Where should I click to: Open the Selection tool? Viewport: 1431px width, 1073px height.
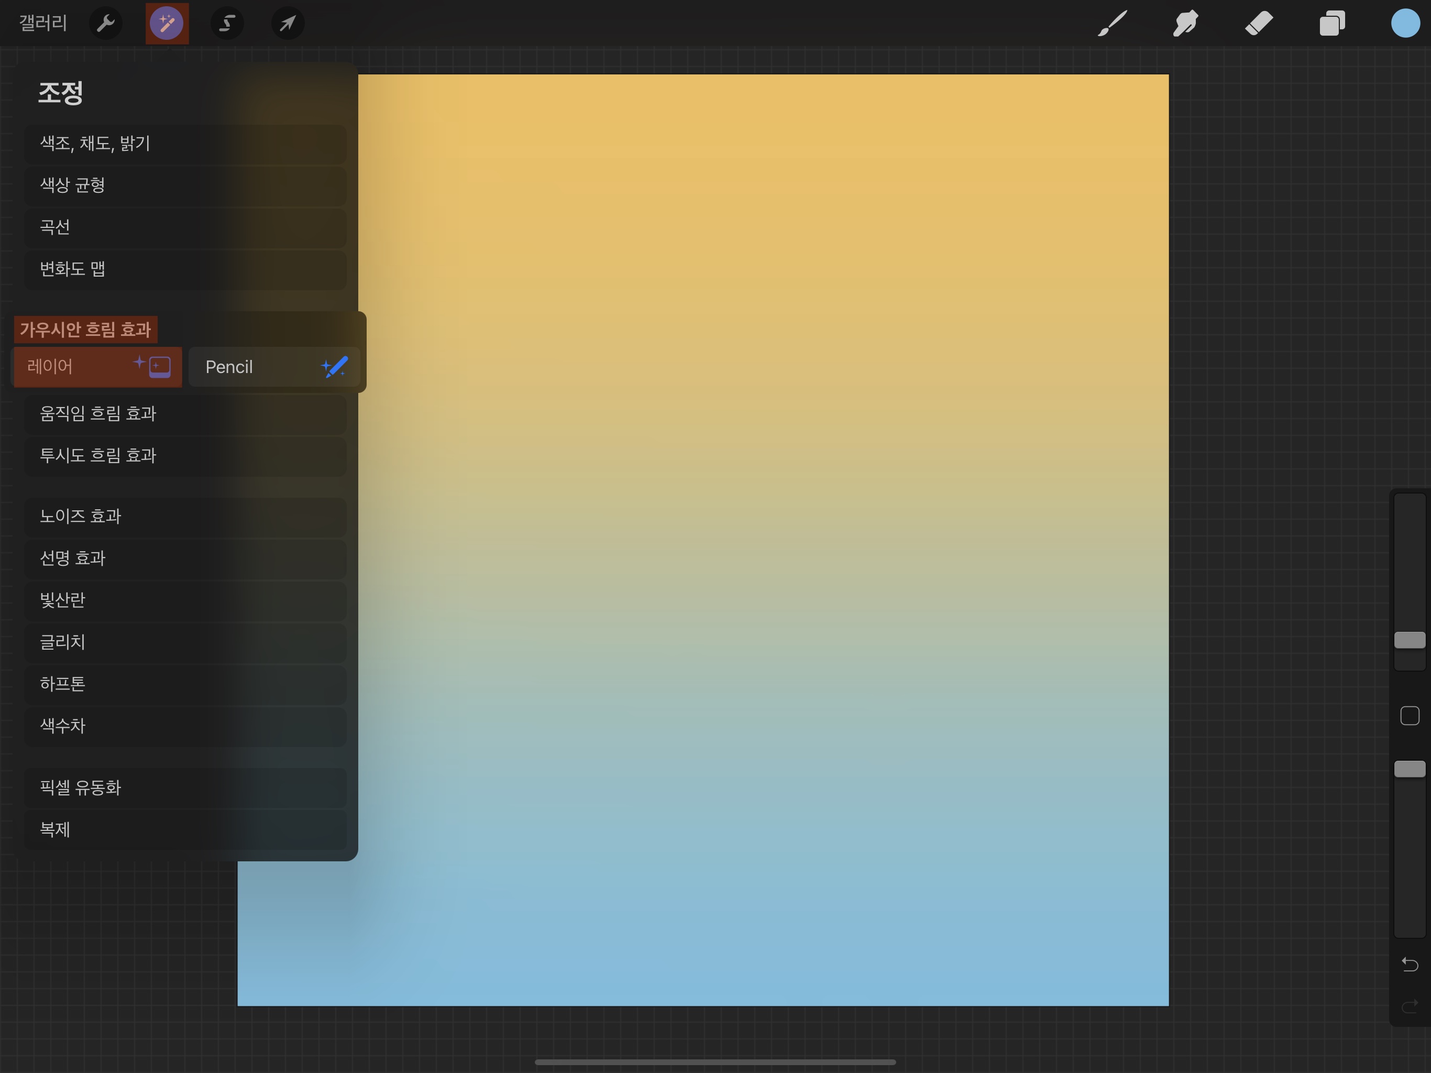tap(227, 24)
